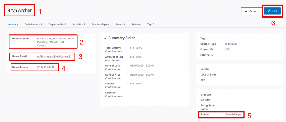This screenshot has height=122, width=286.
Task: Click the Bryn Archer contact name
Action: 20,10
